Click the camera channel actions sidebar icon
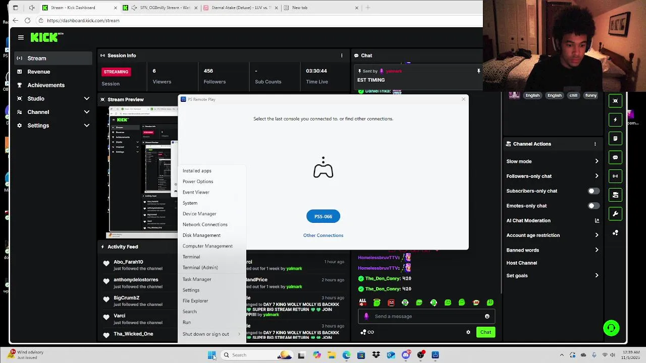646x363 pixels. pyautogui.click(x=615, y=195)
